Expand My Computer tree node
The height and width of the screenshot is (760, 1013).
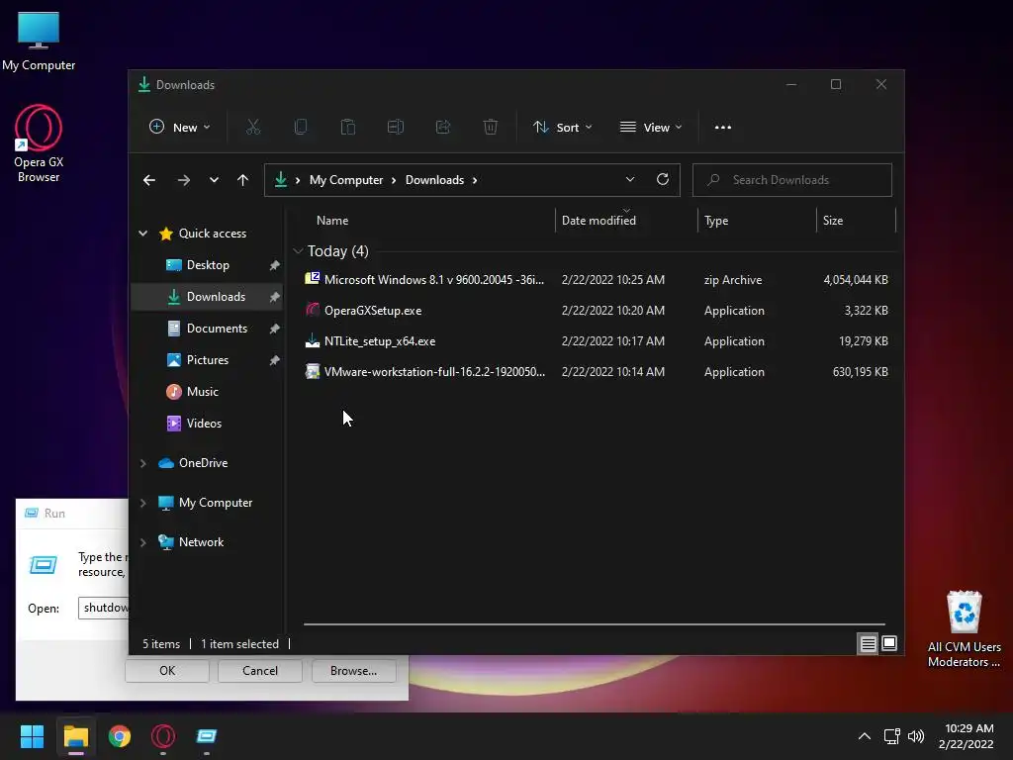pyautogui.click(x=142, y=503)
